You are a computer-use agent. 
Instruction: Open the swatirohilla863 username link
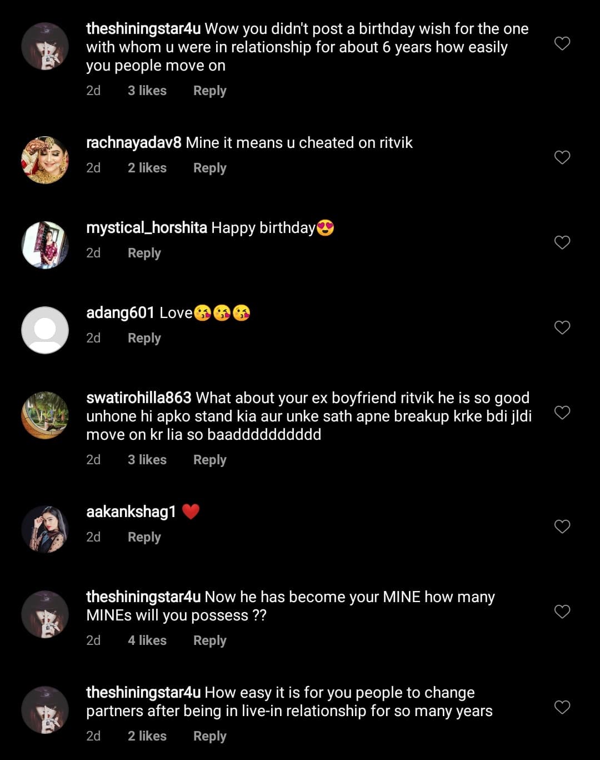coord(139,398)
